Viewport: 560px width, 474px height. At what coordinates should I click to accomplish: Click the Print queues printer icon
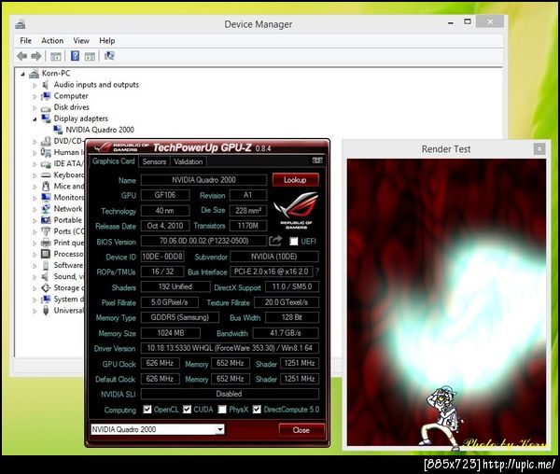tap(46, 243)
